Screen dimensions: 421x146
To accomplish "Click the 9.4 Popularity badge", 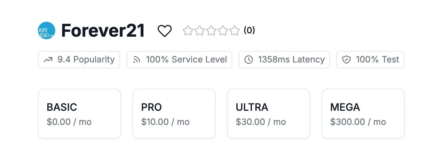I will pos(79,60).
